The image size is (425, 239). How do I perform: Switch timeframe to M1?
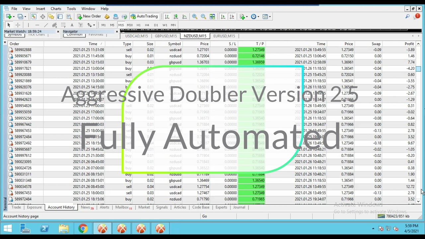pos(104,25)
